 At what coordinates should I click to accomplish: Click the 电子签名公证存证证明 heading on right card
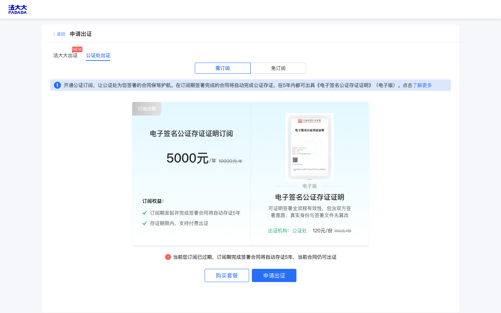[310, 197]
